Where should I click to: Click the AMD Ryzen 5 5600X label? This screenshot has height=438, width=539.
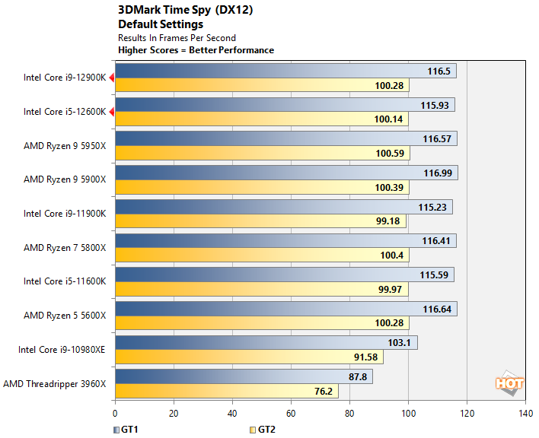click(64, 315)
